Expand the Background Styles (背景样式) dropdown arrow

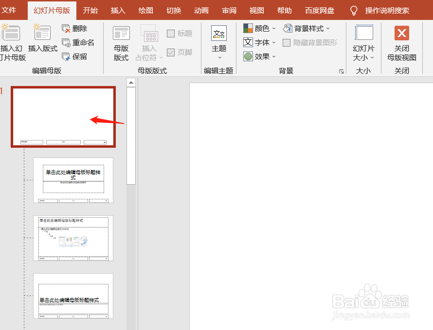[328, 28]
